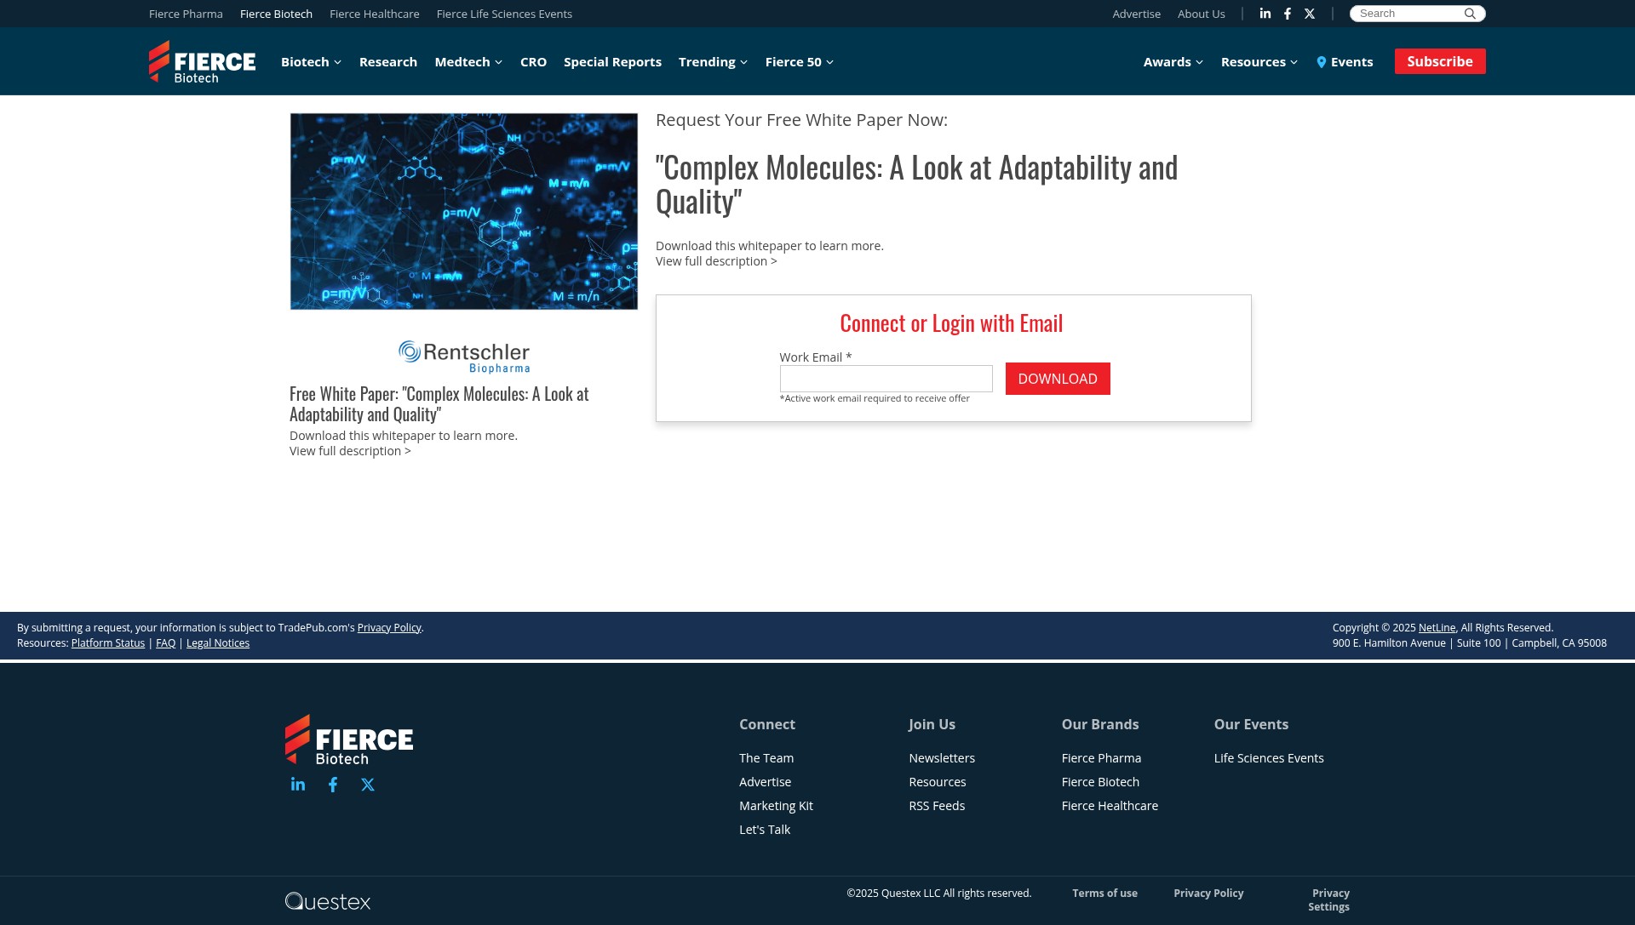Click the Search field at the top
This screenshot has height=925, width=1635.
click(1409, 14)
